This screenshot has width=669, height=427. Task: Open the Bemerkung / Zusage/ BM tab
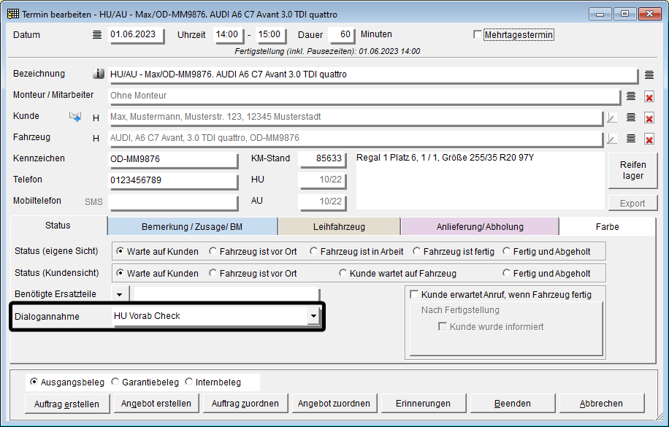192,226
